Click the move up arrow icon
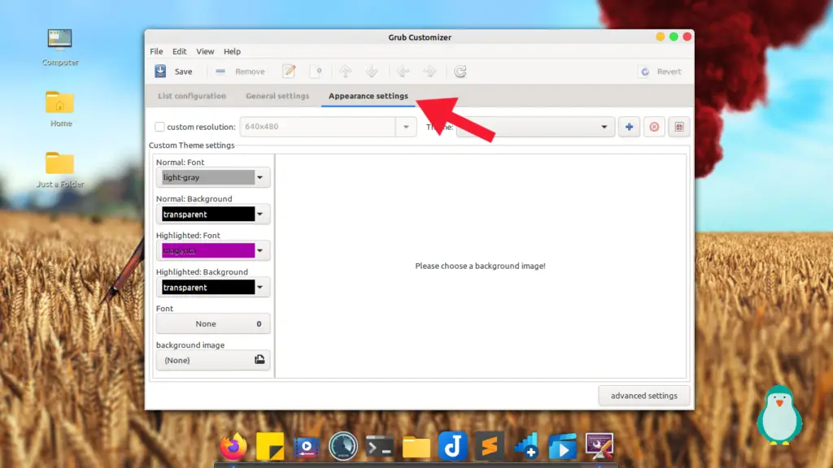This screenshot has width=833, height=468. (x=346, y=71)
